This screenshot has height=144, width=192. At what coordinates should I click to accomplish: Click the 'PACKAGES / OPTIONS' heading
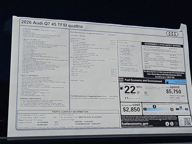coord(78,36)
